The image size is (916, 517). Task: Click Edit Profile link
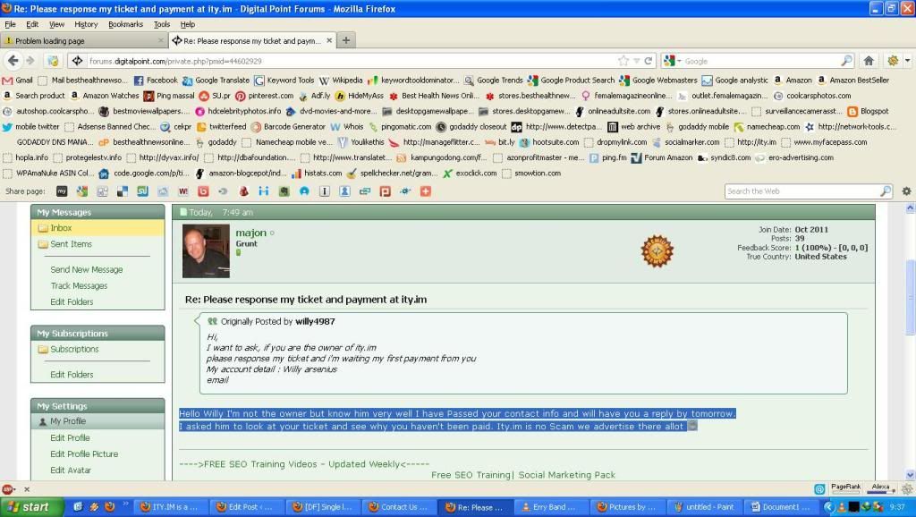70,437
